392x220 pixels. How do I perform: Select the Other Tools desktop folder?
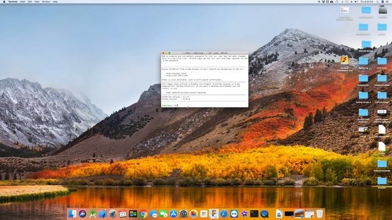tap(382, 61)
